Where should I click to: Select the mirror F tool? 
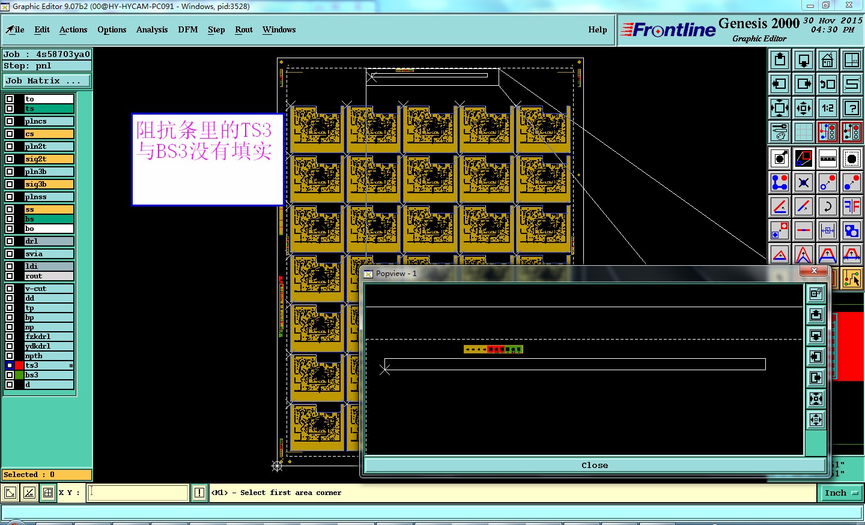click(x=852, y=206)
